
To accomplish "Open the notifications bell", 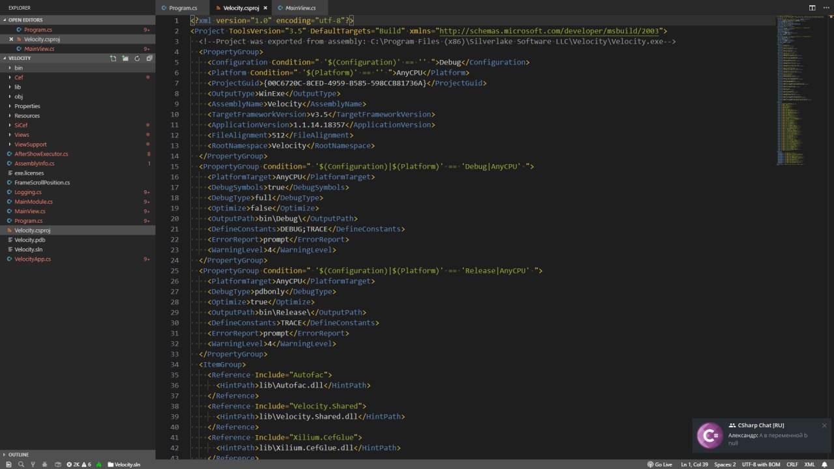I will [825, 464].
